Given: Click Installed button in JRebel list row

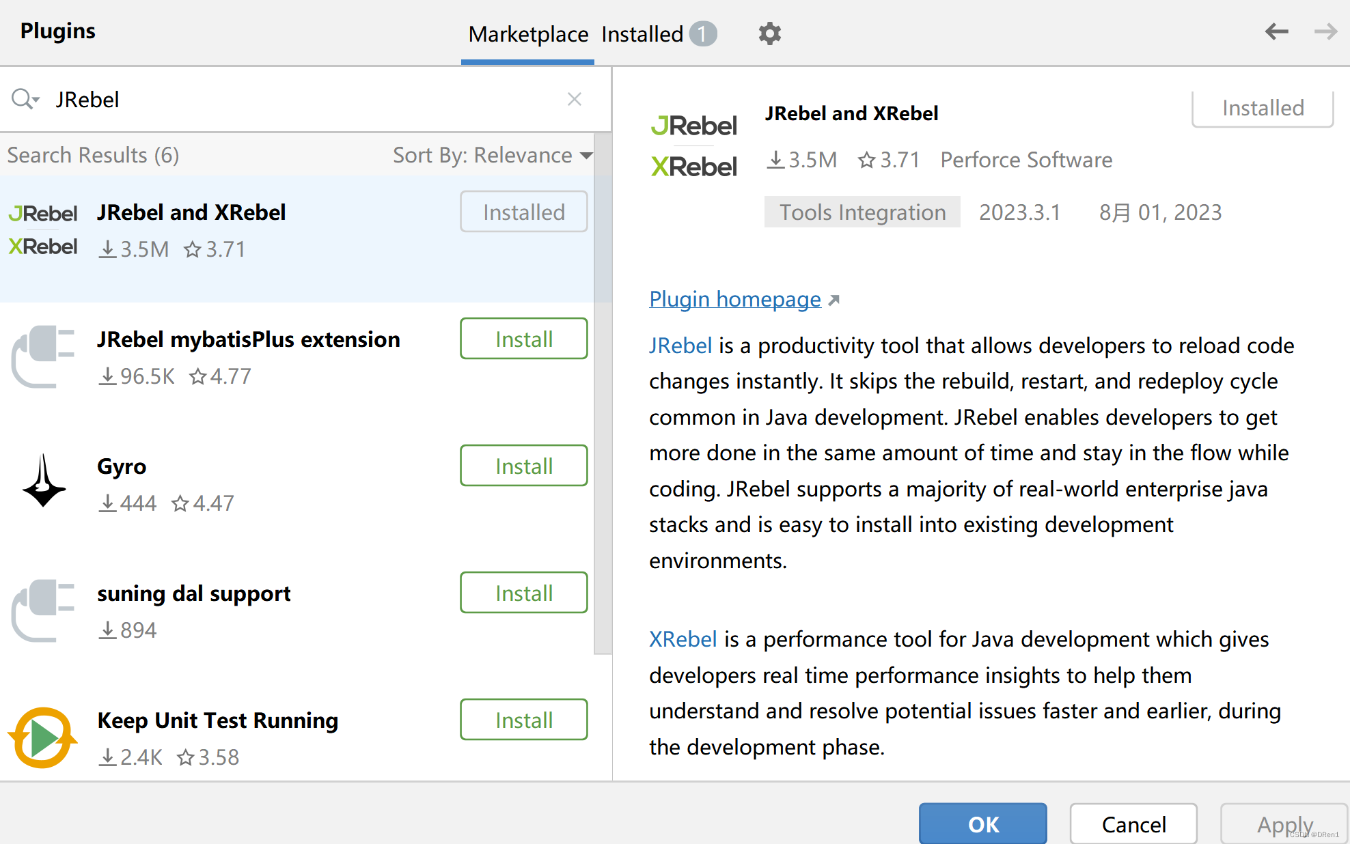Looking at the screenshot, I should (524, 212).
